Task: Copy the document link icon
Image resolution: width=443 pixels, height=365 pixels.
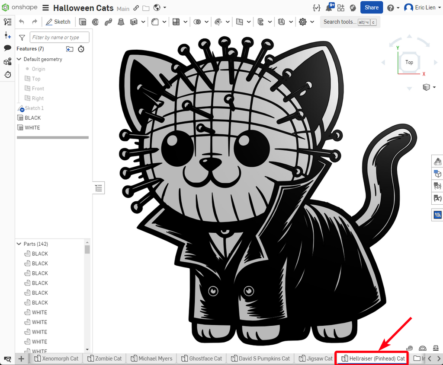Action: point(136,8)
